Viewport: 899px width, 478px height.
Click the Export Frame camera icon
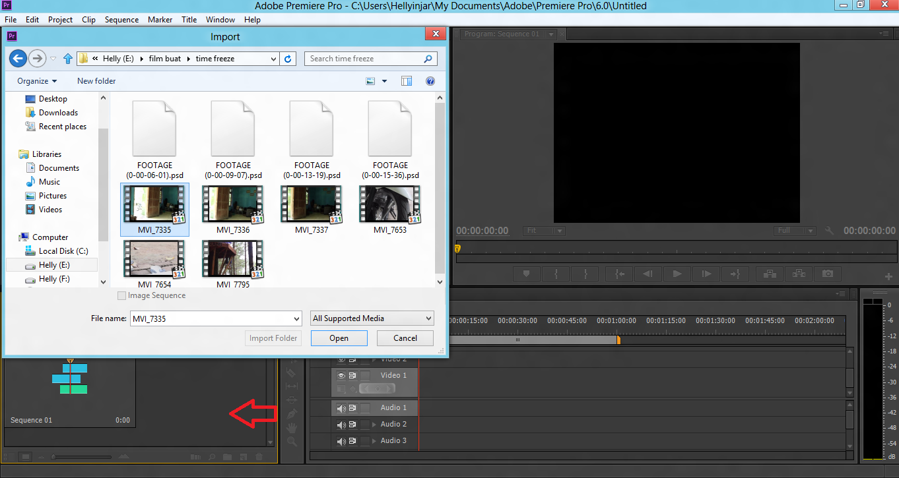tap(828, 274)
